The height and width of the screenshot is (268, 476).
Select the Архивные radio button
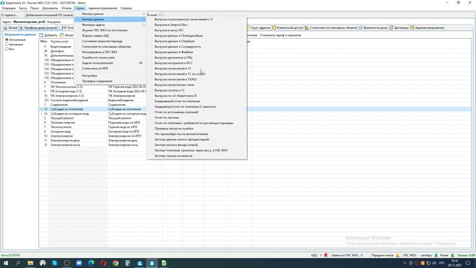click(x=7, y=45)
